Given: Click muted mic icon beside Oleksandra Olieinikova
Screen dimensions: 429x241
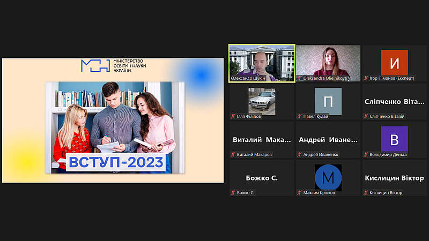Looking at the screenshot, I should click(x=299, y=78).
